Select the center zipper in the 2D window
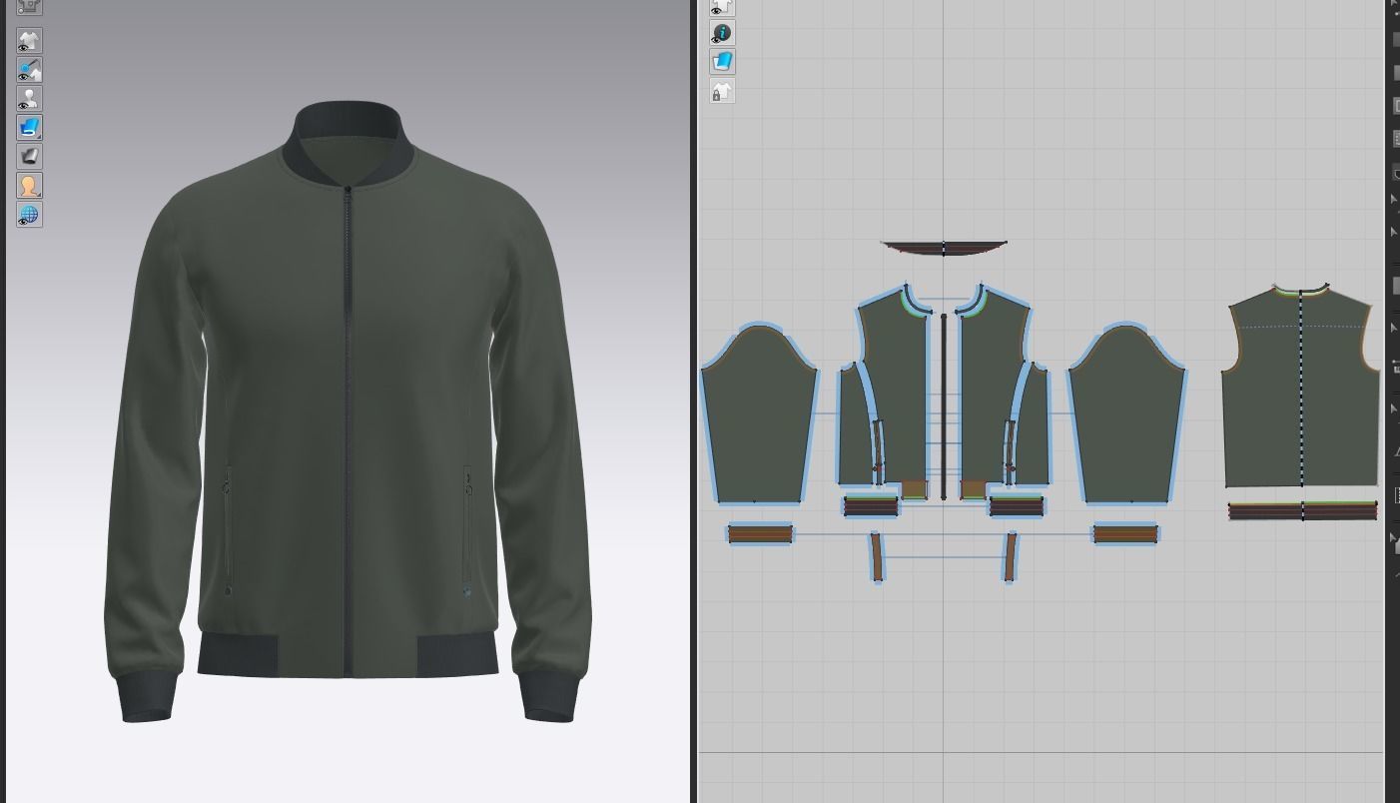 tap(944, 405)
